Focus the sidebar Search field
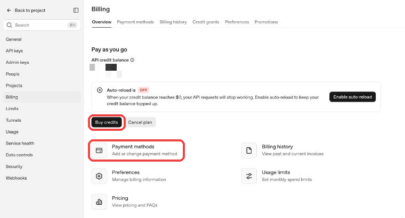Screen dimensions: 405x218 [42, 25]
